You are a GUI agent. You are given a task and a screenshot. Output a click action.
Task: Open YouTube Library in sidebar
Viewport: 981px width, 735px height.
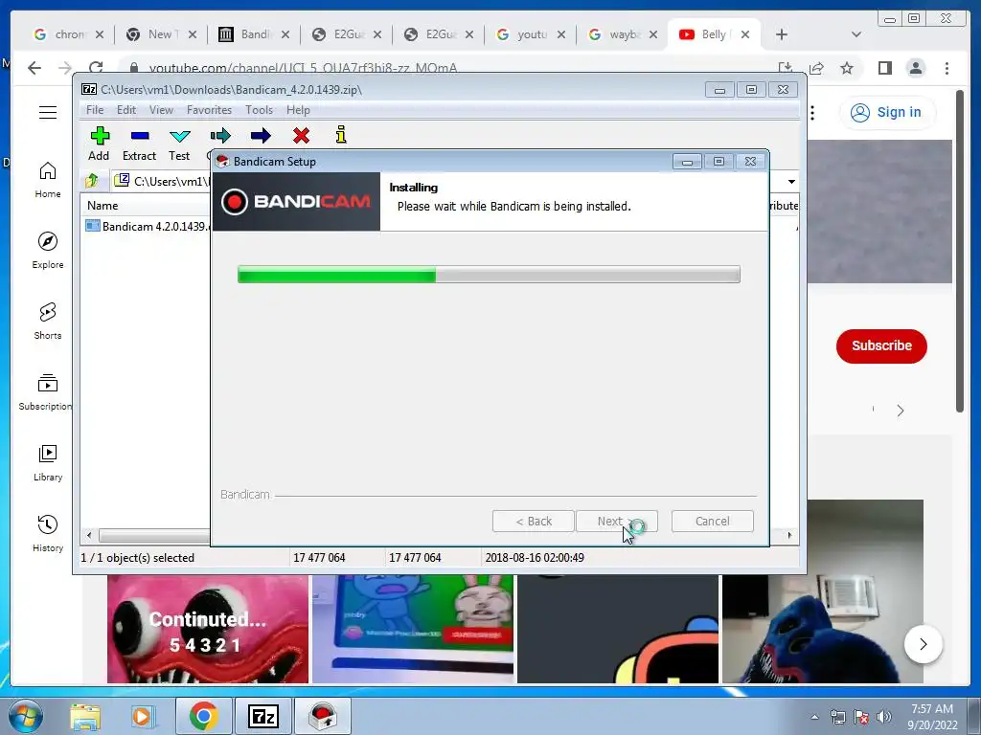48,462
